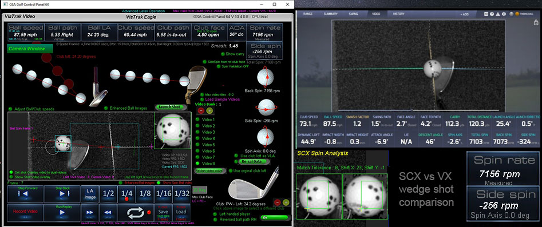Open settings gear in the right panel
The height and width of the screenshot is (227, 542).
coord(504,14)
